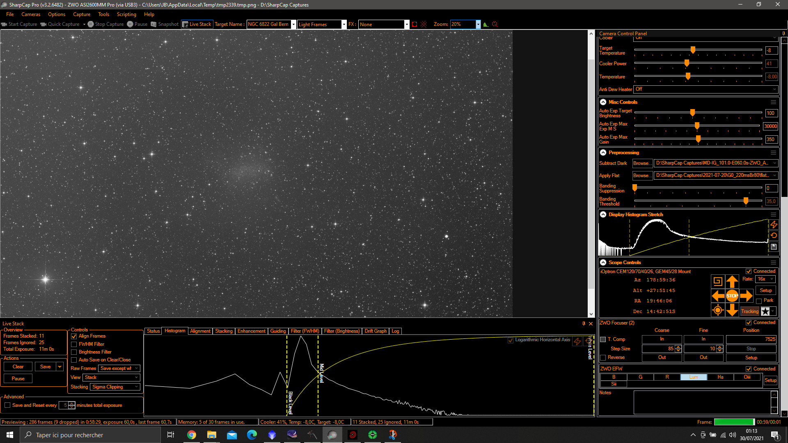This screenshot has height=443, width=788.
Task: Open Google Chrome from the taskbar
Action: pos(192,435)
